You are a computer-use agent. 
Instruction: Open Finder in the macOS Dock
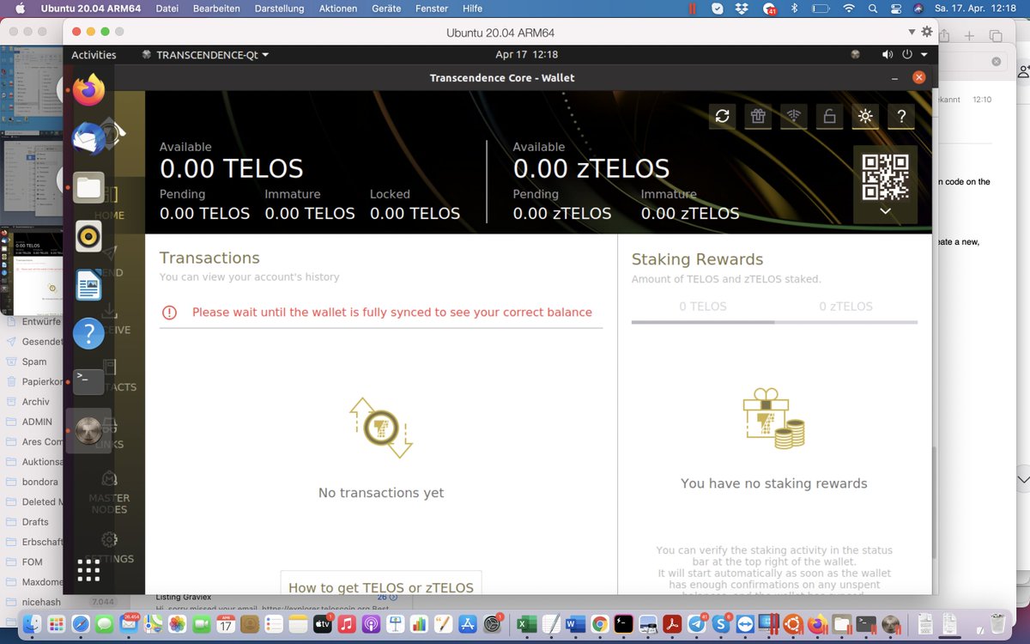click(x=33, y=623)
